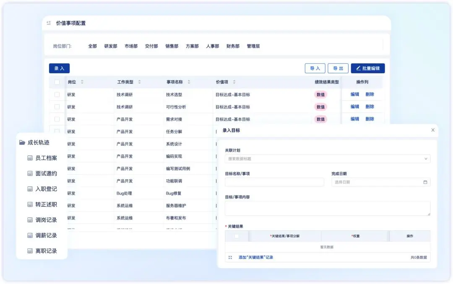453x284 pixels.
Task: Click the 面试邀约 table icon
Action: point(30,173)
